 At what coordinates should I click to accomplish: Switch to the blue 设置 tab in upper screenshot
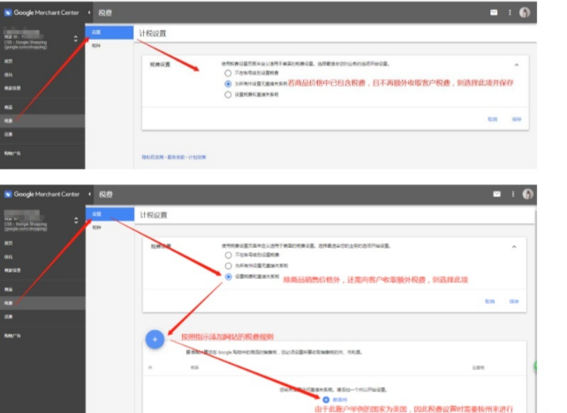coord(110,32)
